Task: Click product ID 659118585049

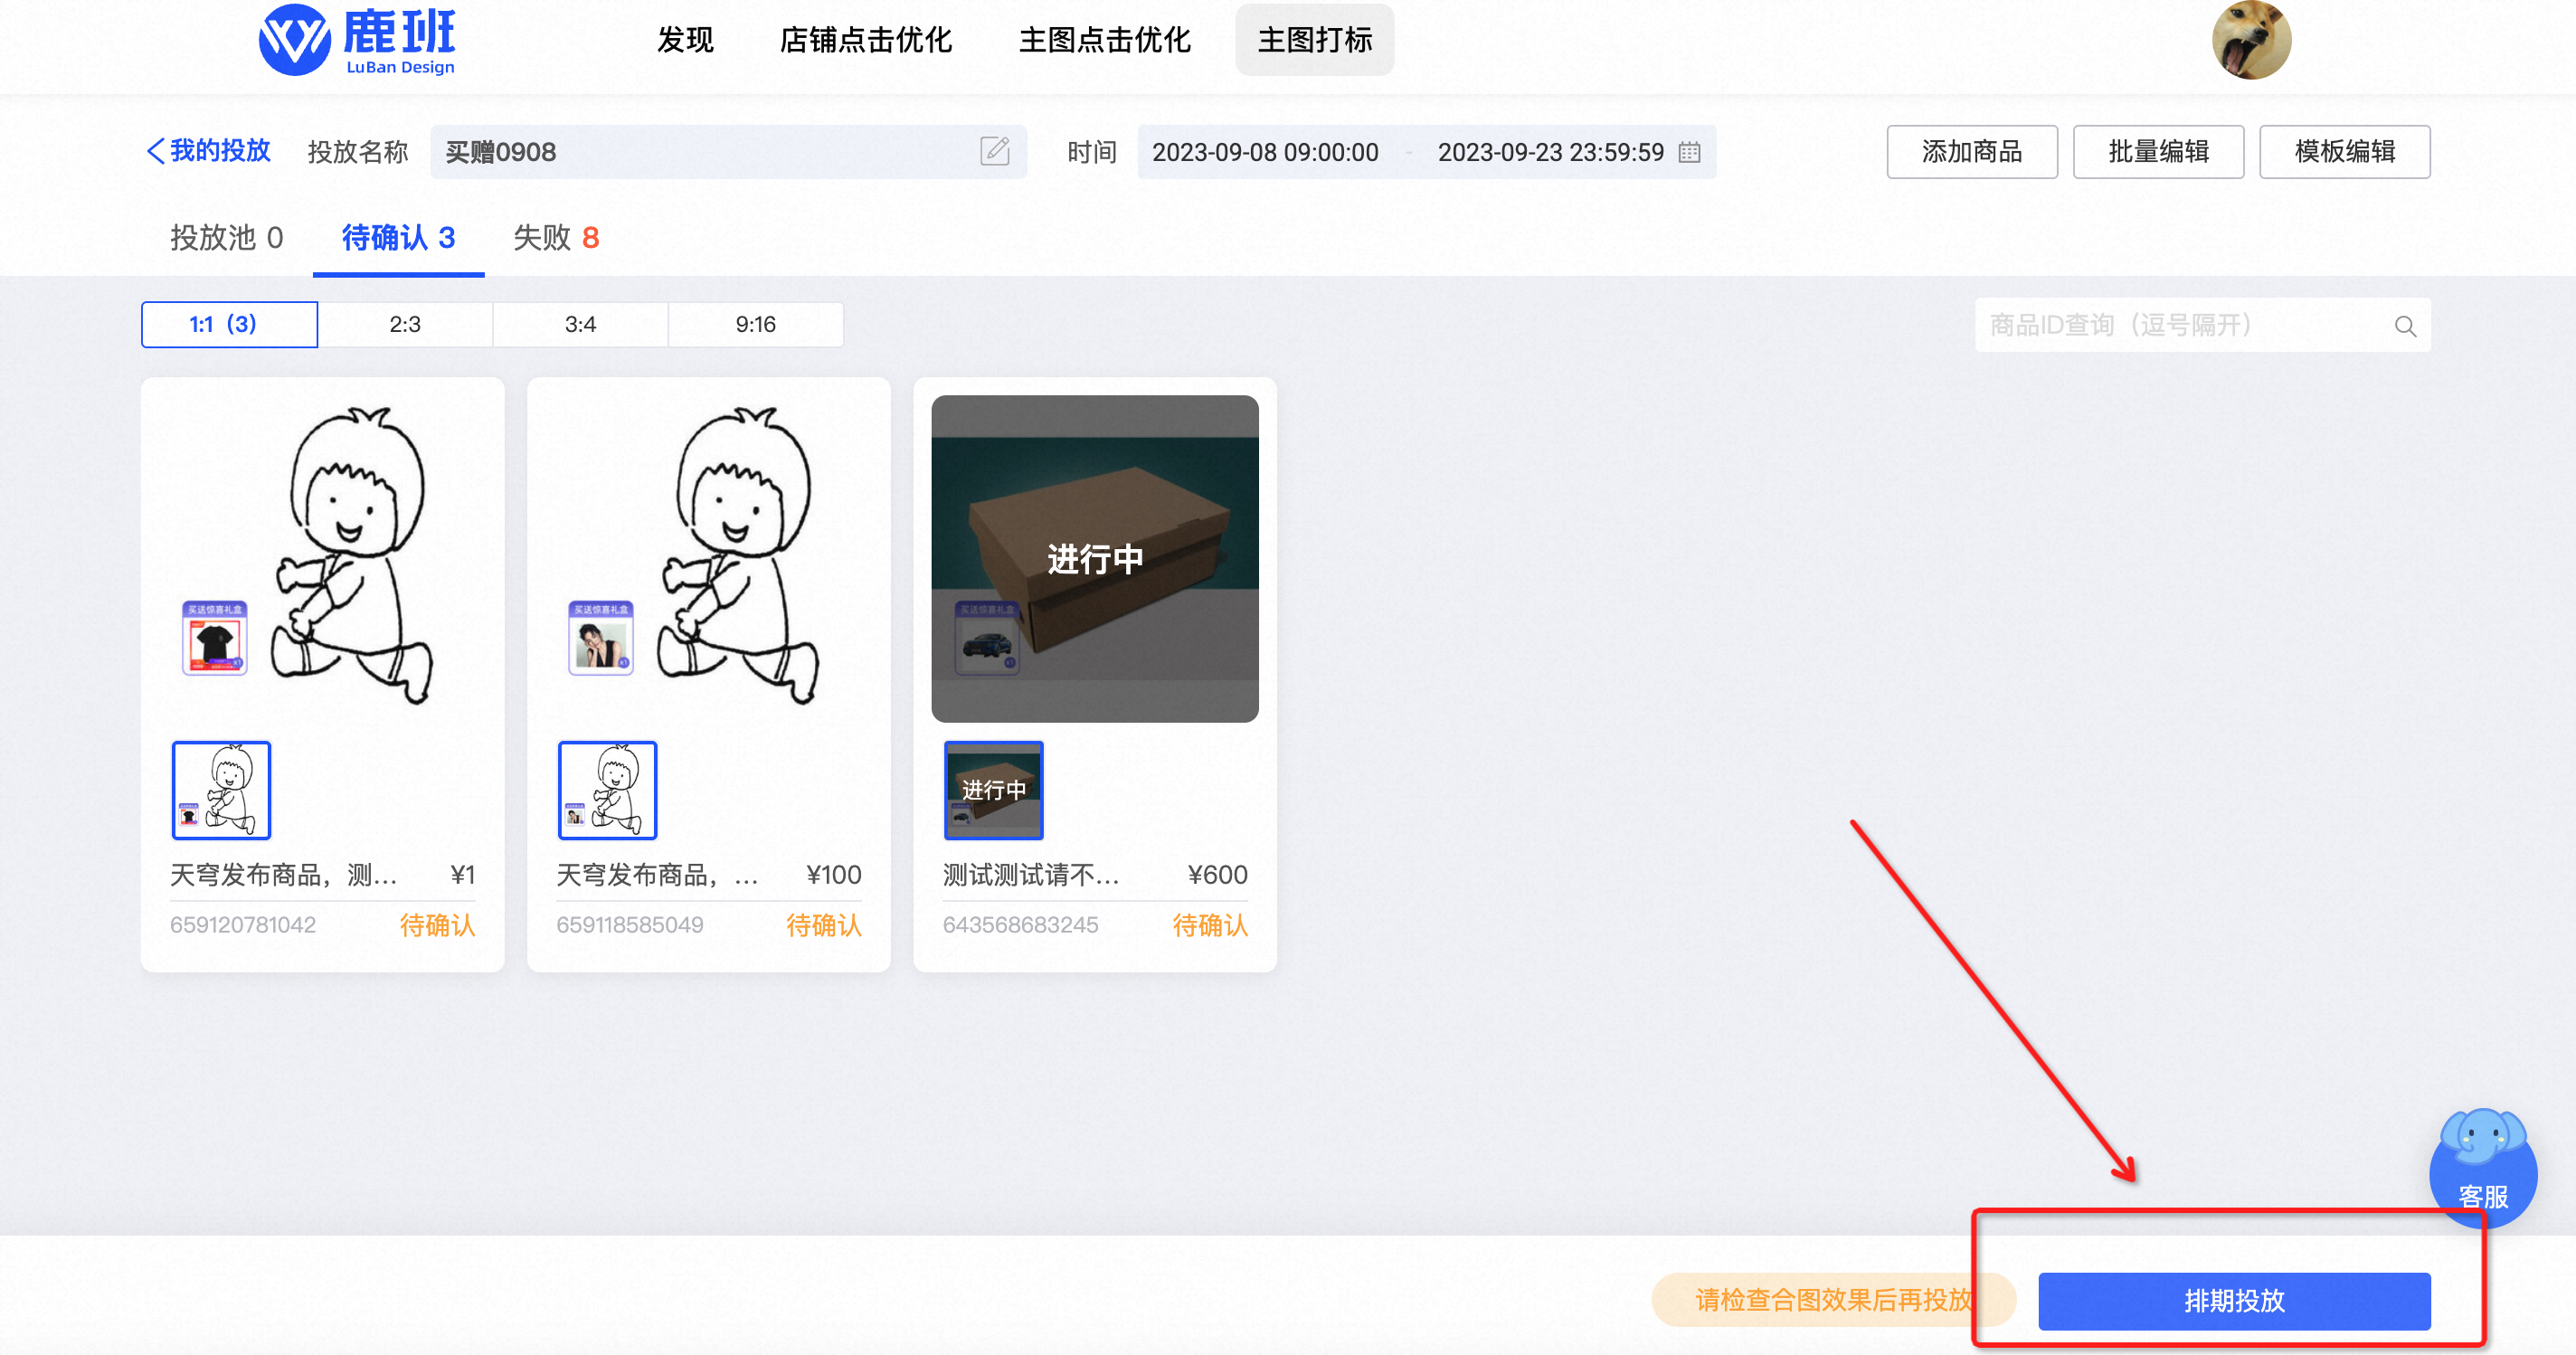Action: pos(630,925)
